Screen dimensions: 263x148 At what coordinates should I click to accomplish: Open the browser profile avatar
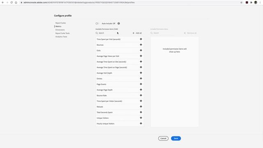point(256,2)
